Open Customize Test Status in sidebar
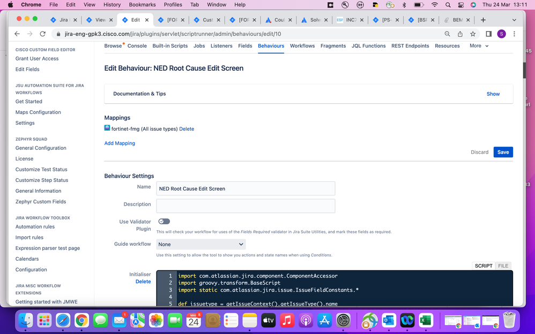The image size is (535, 334). (x=41, y=169)
